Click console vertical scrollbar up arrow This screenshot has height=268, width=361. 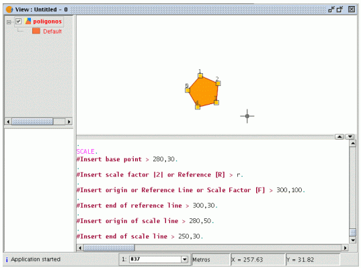tap(353, 144)
